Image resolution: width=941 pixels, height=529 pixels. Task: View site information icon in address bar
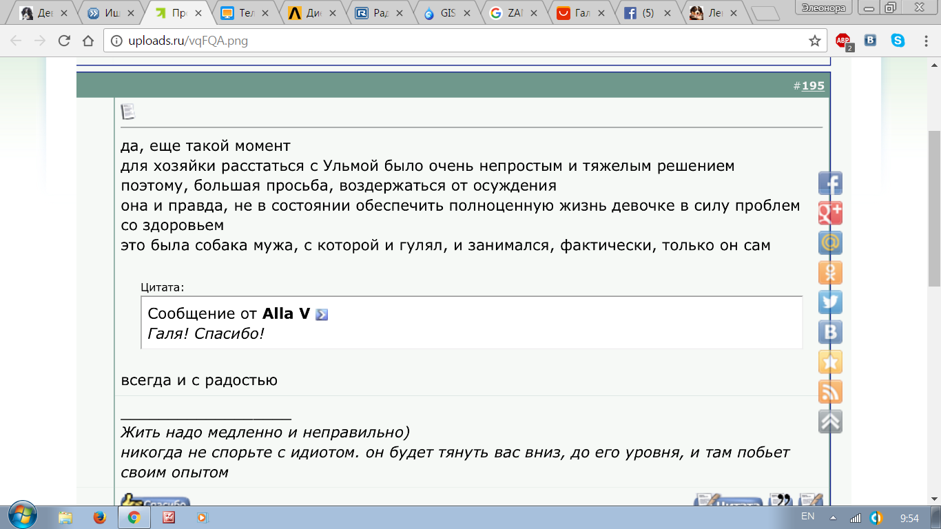116,41
